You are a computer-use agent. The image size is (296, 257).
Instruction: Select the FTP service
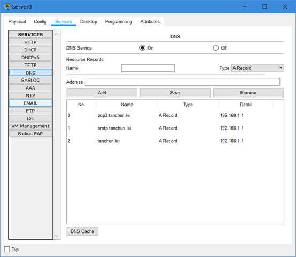tap(30, 111)
